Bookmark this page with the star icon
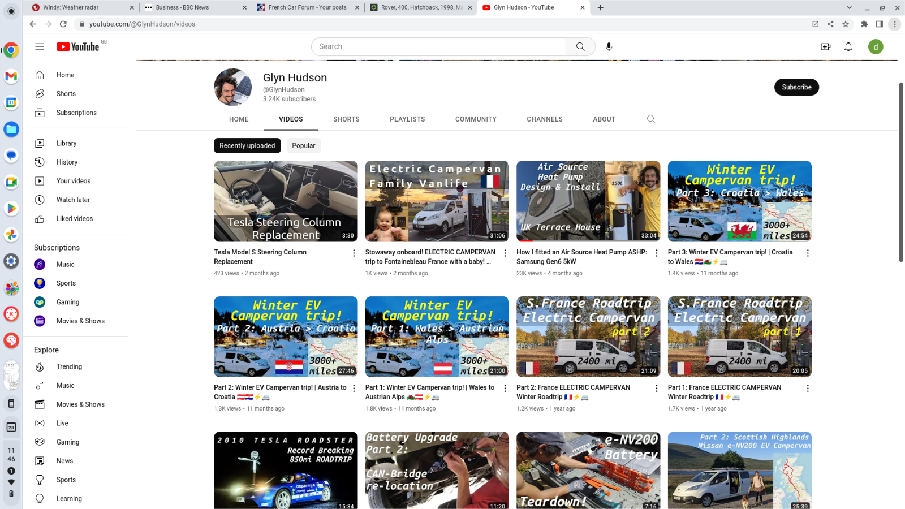The image size is (905, 509). 846,24
